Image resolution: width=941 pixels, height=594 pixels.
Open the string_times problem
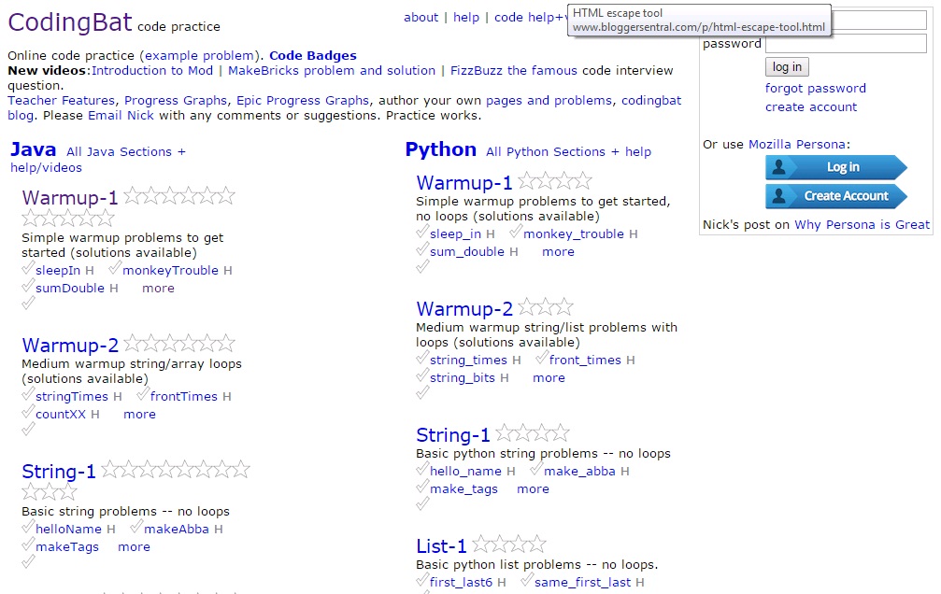[x=468, y=360]
